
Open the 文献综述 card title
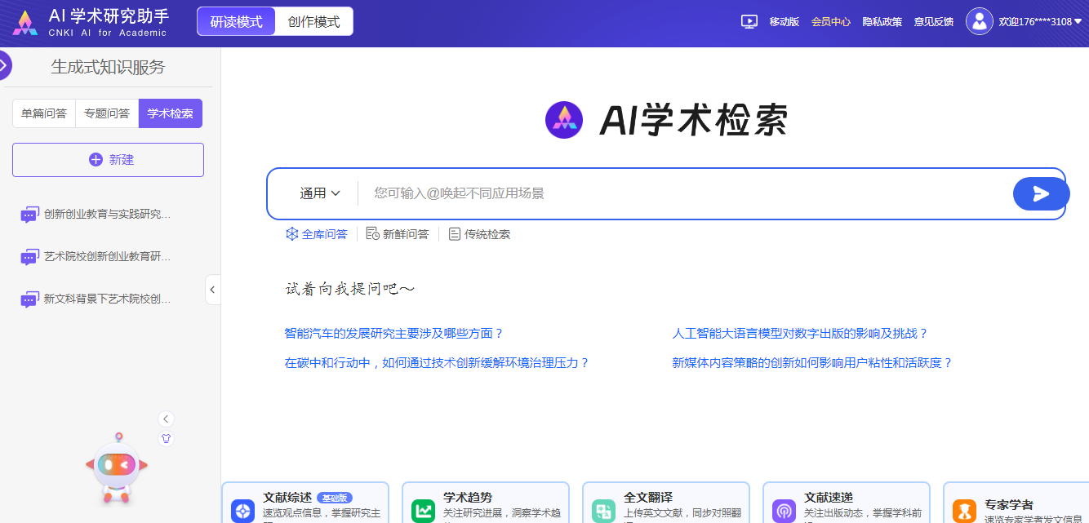287,498
